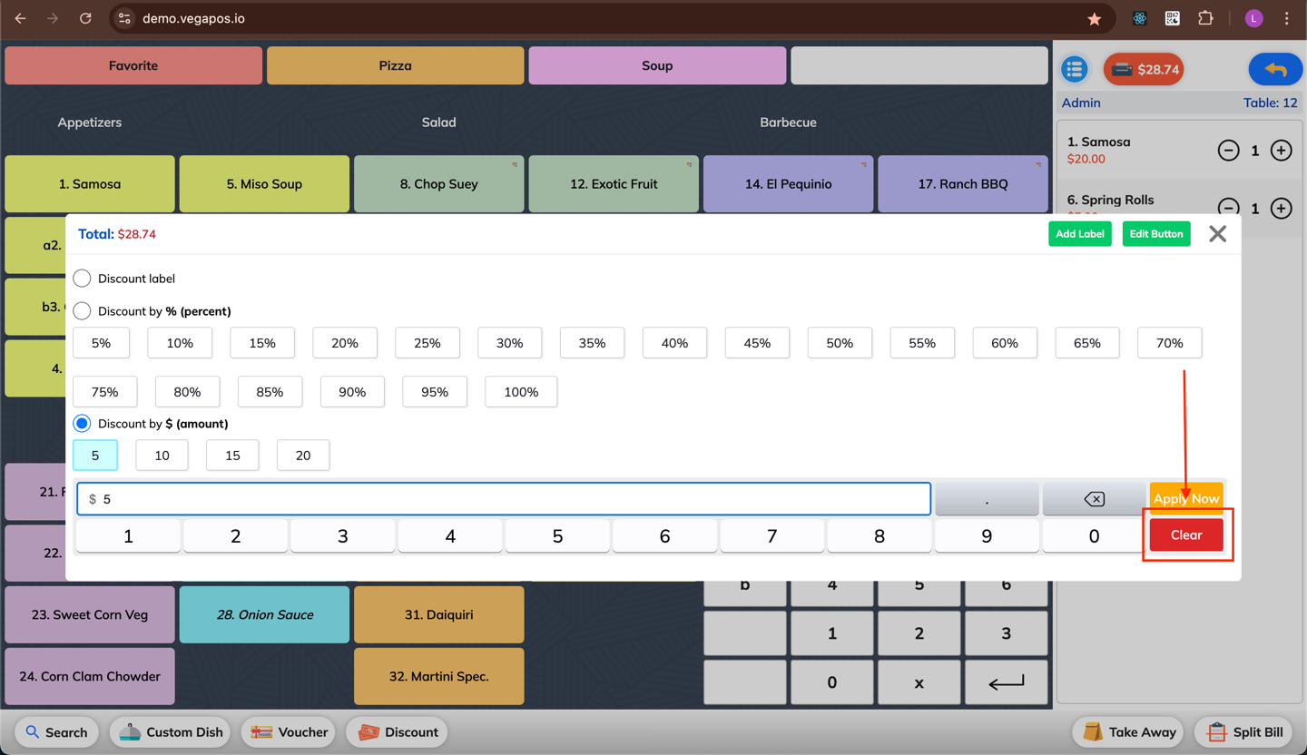The height and width of the screenshot is (755, 1307).
Task: Click the Apply Now button
Action: point(1186,498)
